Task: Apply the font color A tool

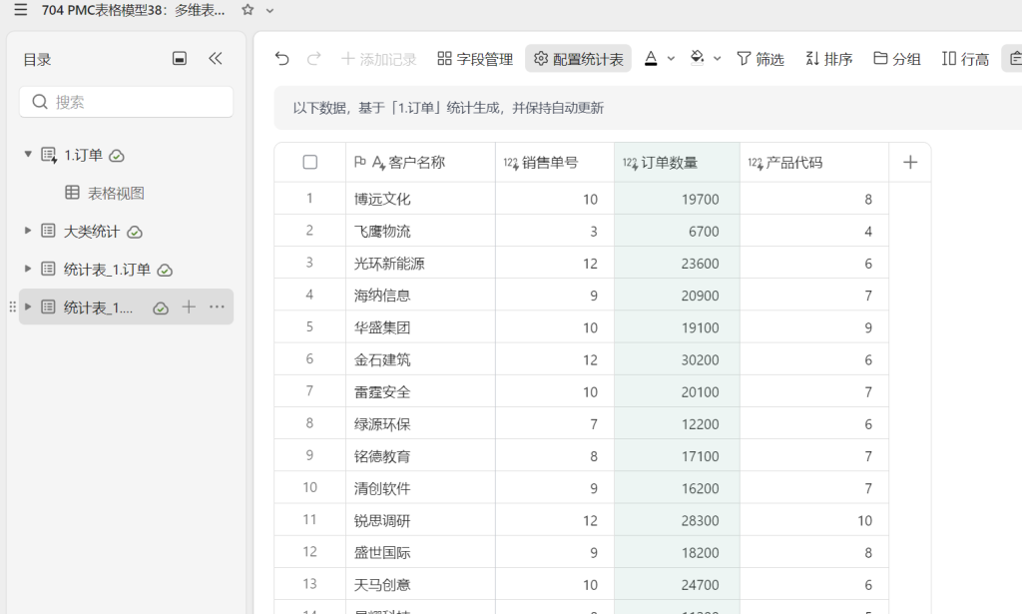Action: (x=651, y=59)
